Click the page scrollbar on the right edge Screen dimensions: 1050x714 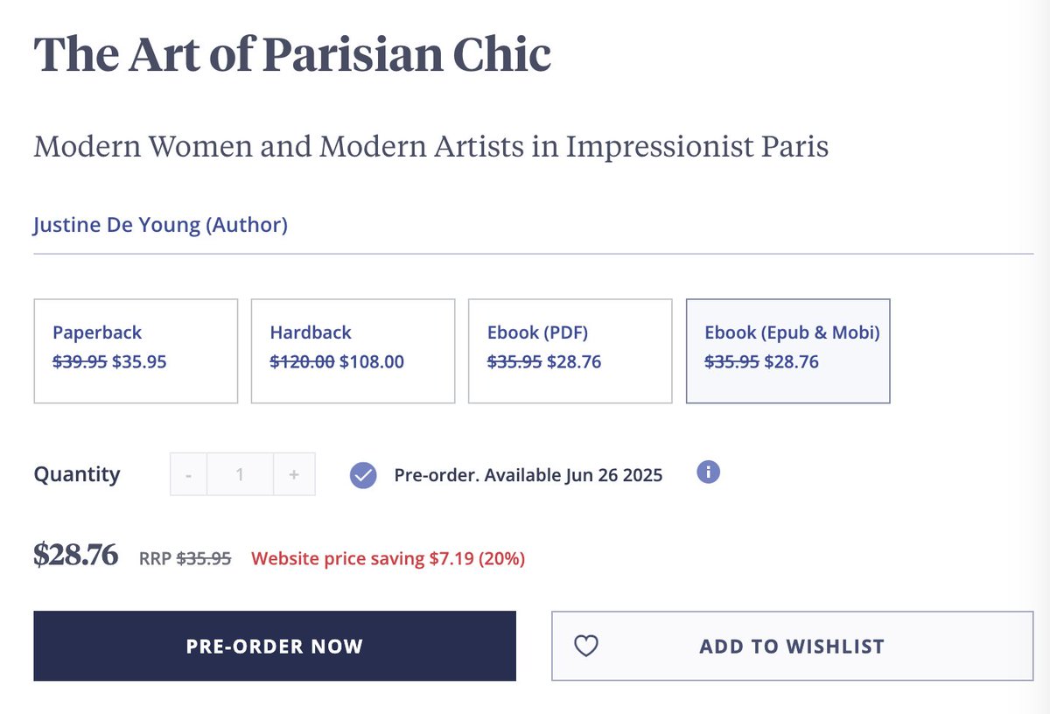1042,350
